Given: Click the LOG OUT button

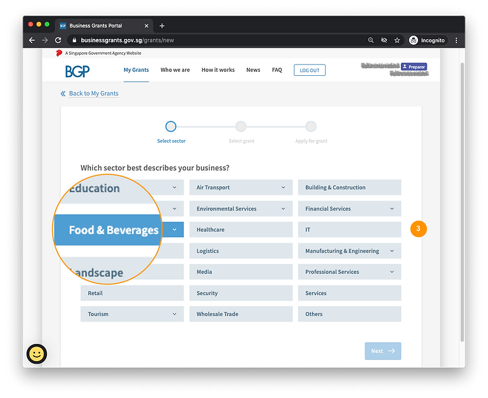Looking at the screenshot, I should coord(309,70).
